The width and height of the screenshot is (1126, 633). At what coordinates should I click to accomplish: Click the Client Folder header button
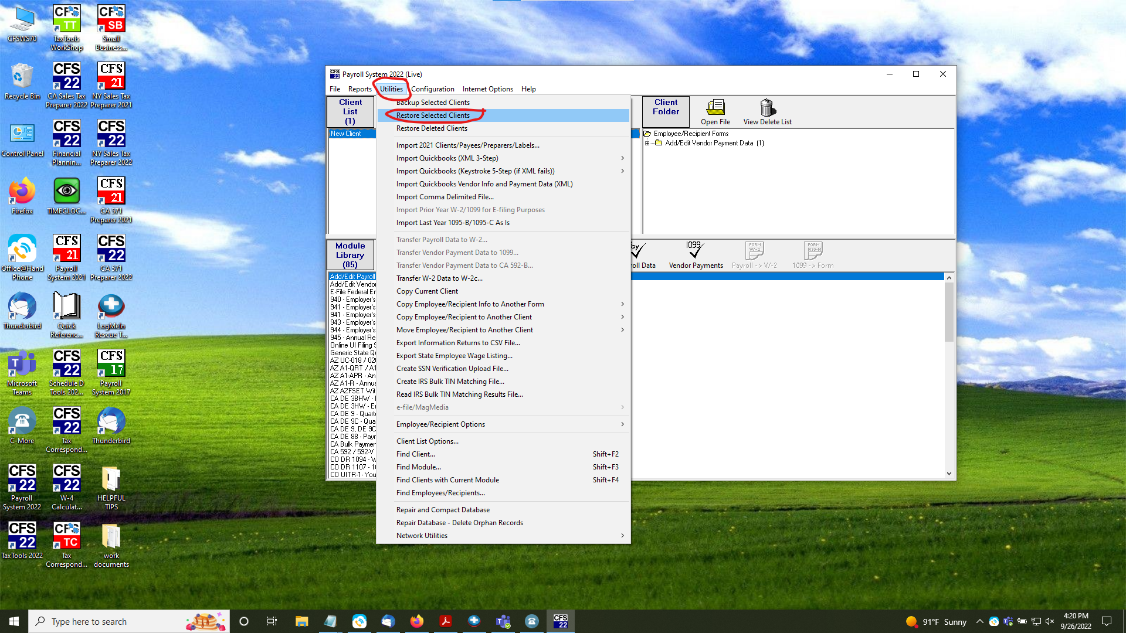tap(666, 111)
